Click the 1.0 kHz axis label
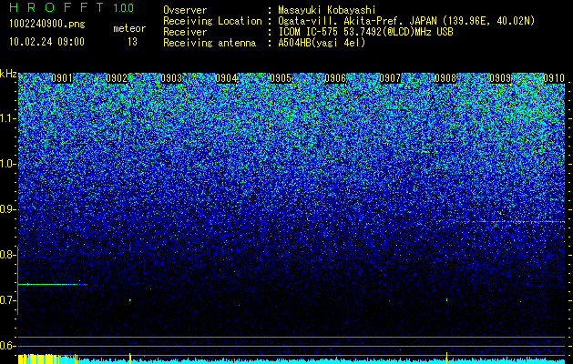 pos(7,164)
